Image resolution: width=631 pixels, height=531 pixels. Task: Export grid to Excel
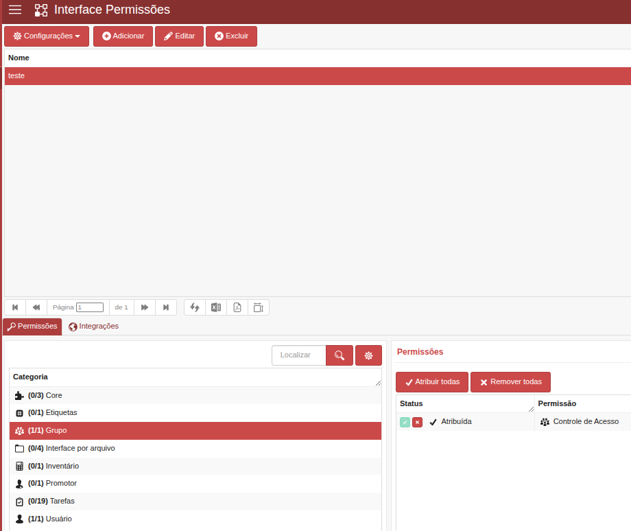coord(216,307)
